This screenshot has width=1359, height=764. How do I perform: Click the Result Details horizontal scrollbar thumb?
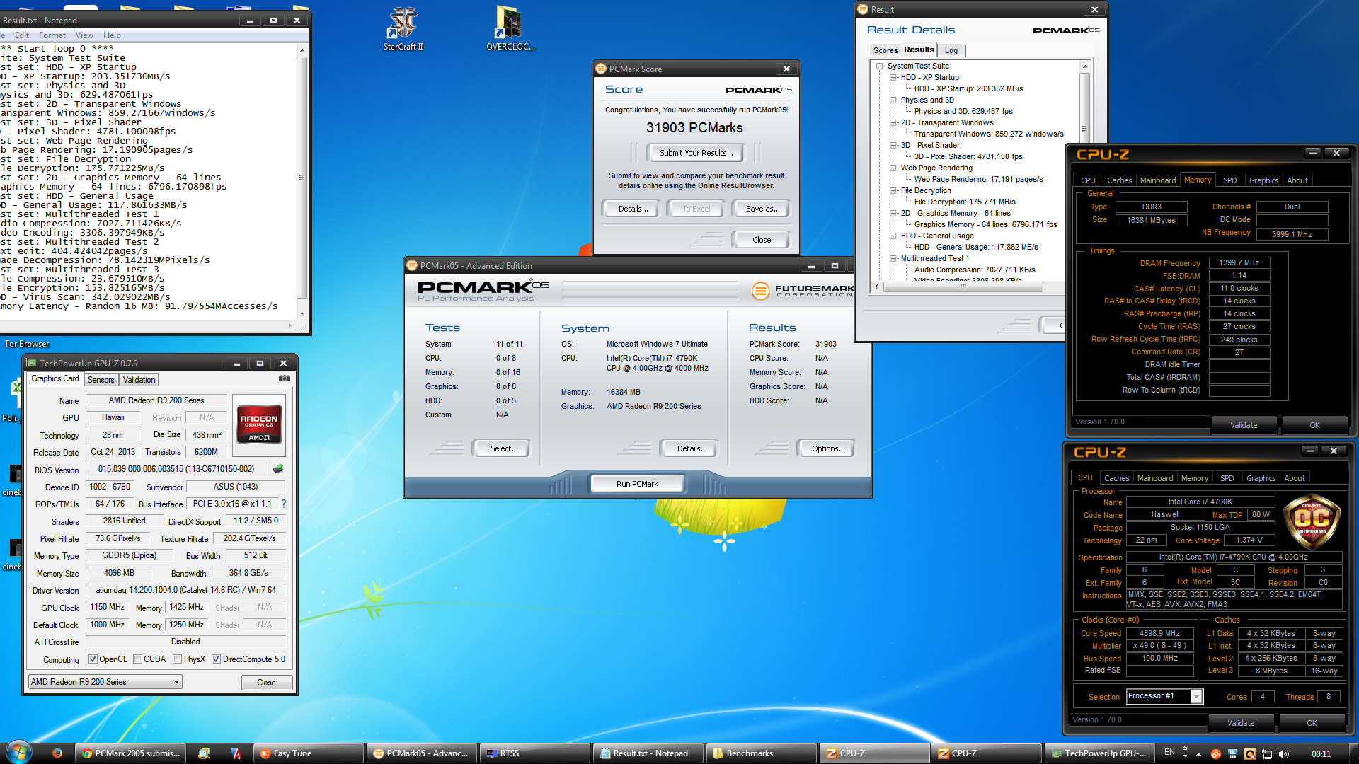[963, 286]
